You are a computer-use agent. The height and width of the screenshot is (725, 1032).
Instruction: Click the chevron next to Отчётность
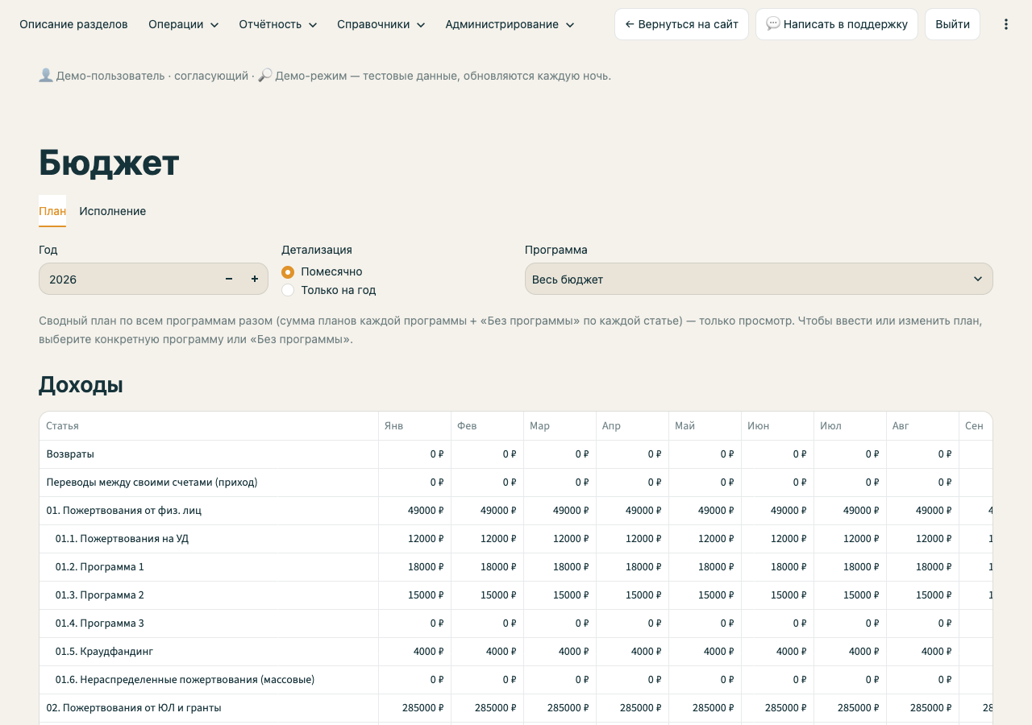pyautogui.click(x=313, y=25)
